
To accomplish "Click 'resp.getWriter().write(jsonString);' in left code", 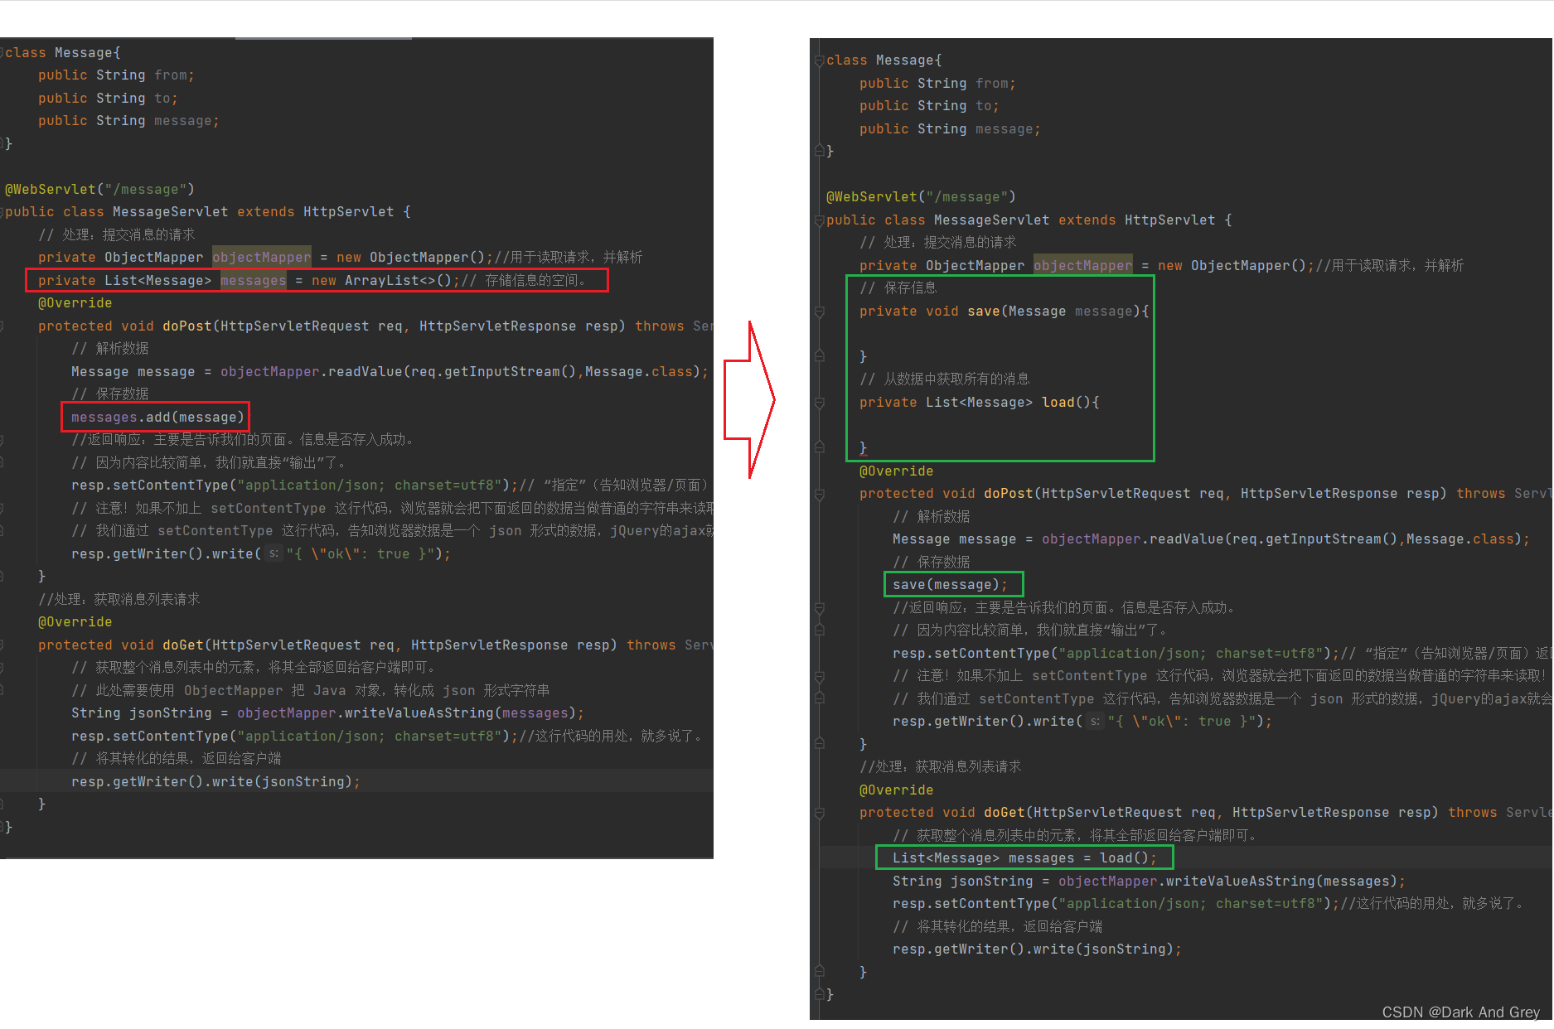I will pyautogui.click(x=215, y=782).
